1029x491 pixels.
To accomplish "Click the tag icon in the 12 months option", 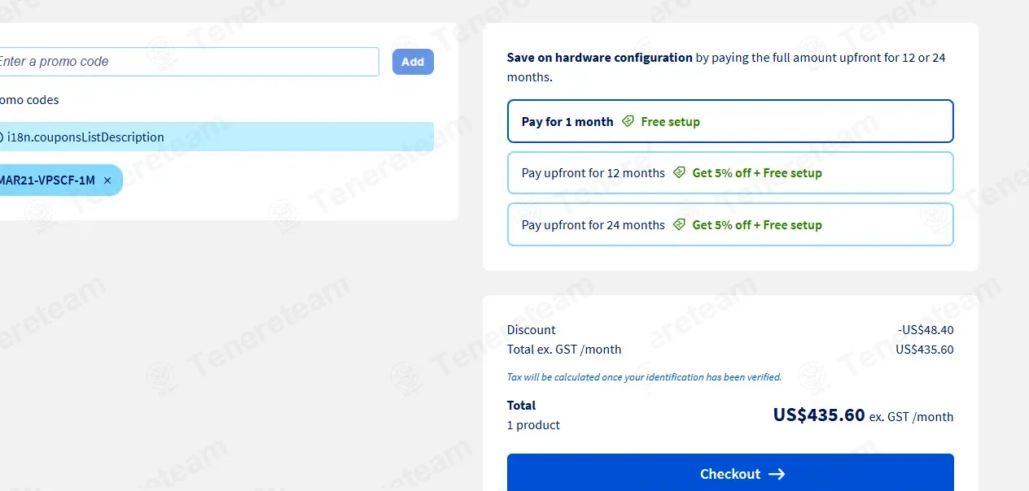I will point(679,173).
